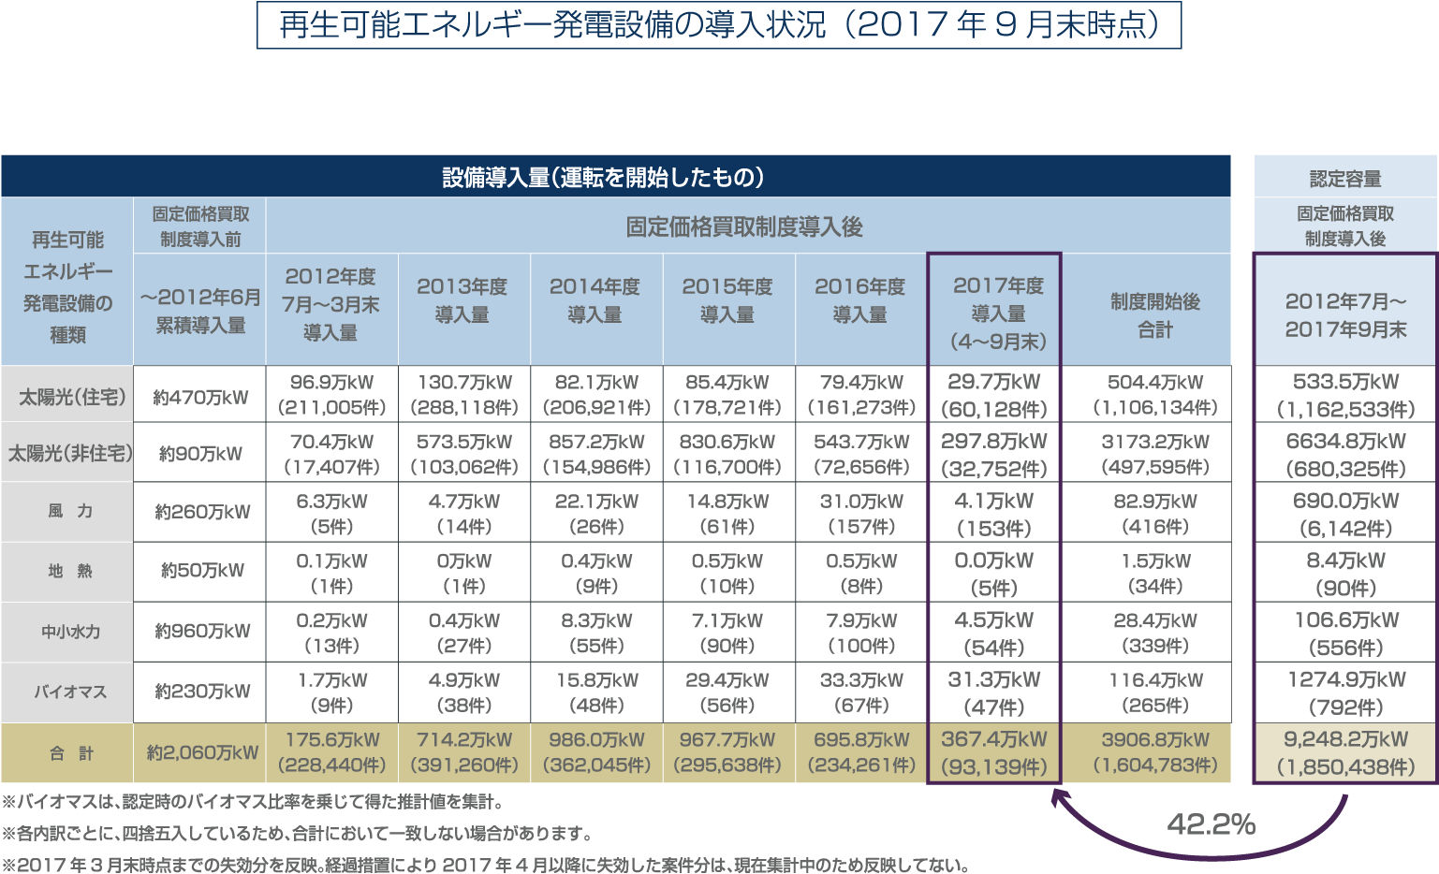Click the 地熱 row label
The width and height of the screenshot is (1439, 874).
[x=66, y=572]
